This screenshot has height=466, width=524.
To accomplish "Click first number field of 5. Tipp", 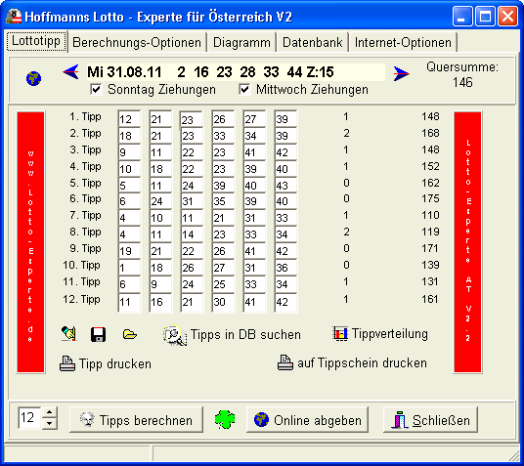I will [129, 185].
